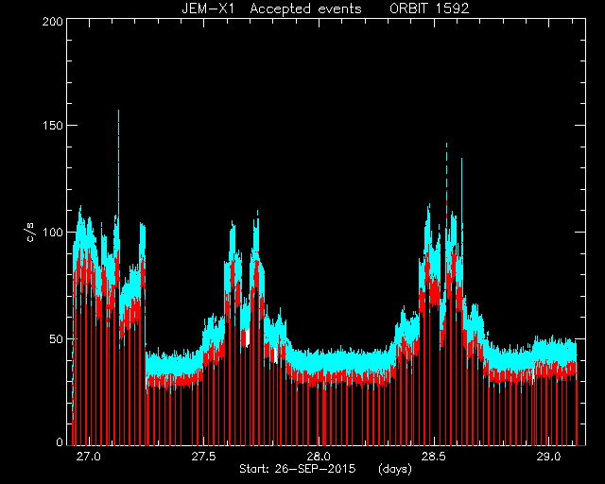Click the '27.0' x-axis tick label
Screen dimensions: 605x484
coord(89,457)
